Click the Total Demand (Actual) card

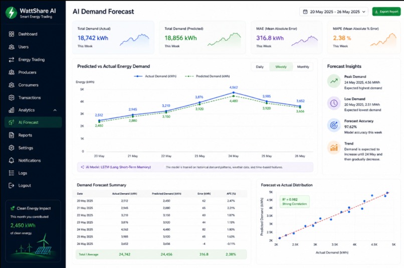(113, 38)
